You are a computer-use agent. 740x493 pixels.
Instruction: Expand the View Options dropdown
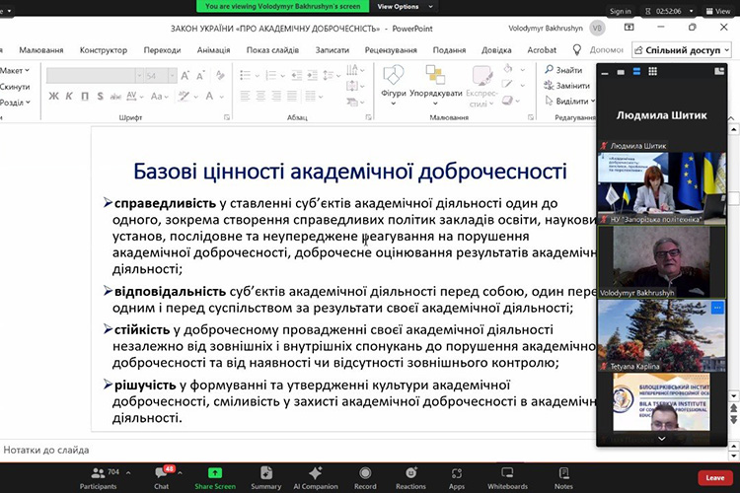(x=399, y=6)
